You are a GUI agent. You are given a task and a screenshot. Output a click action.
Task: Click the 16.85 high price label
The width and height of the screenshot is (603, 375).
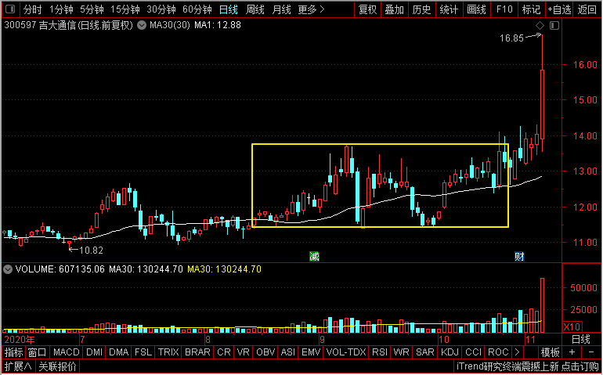click(x=512, y=38)
